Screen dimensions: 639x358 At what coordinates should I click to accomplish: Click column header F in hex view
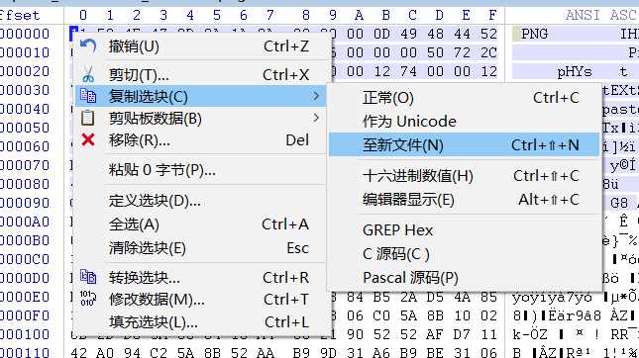point(492,15)
